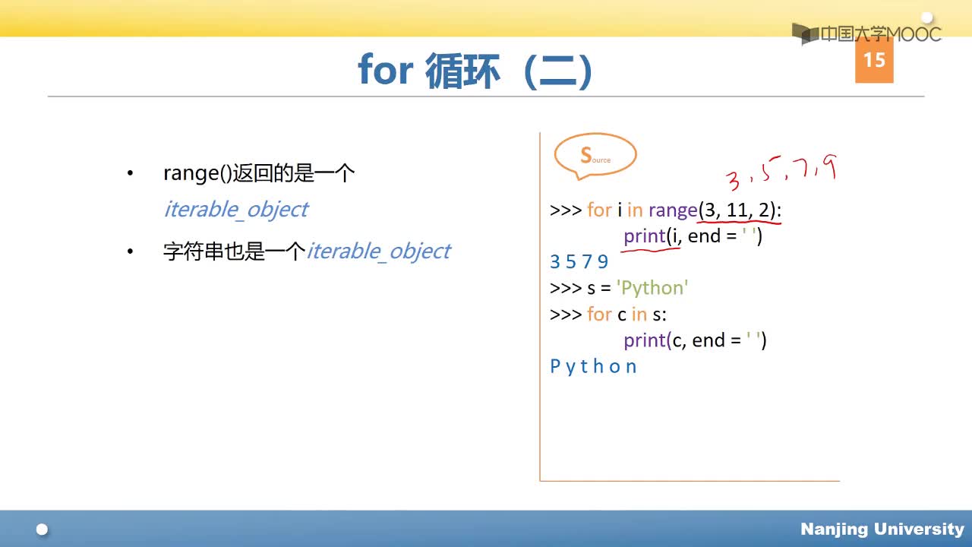Click the output line "P y t h o n"
The height and width of the screenshot is (547, 972).
[x=593, y=366]
